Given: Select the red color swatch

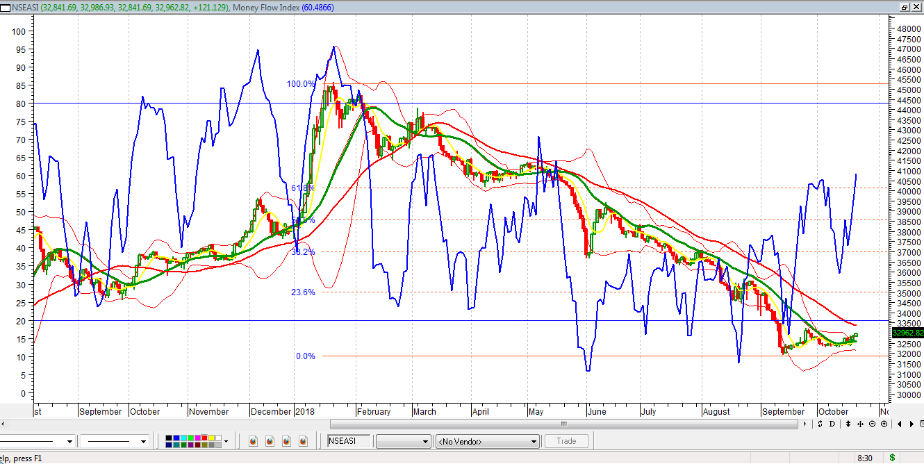Looking at the screenshot, I should click(x=204, y=438).
